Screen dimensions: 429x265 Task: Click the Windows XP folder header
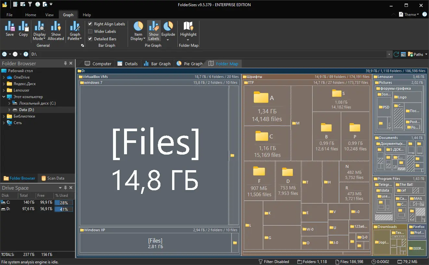(x=159, y=230)
